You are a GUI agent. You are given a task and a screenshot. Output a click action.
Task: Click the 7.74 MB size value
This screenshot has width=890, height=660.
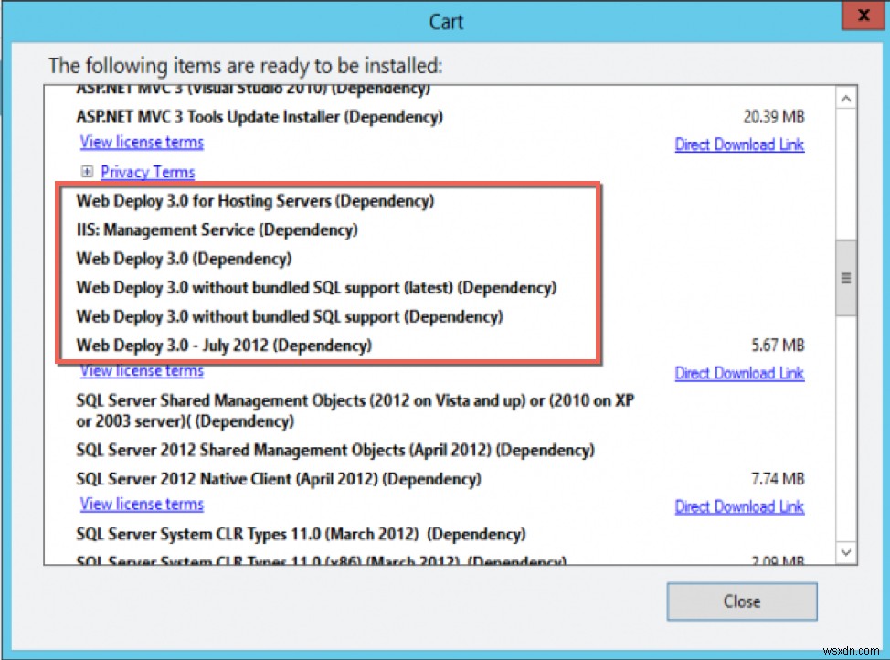(779, 479)
